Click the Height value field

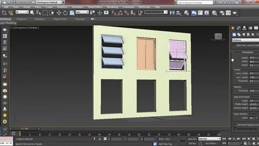point(254,58)
